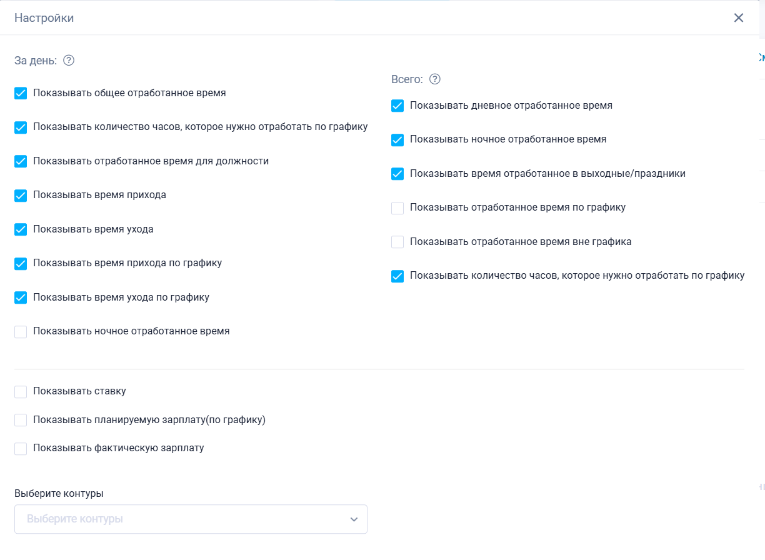Image resolution: width=765 pixels, height=560 pixels.
Task: Click the help icon beside "Всего"
Action: (x=435, y=79)
